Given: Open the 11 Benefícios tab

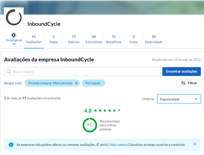Looking at the screenshot, I should tap(114, 39).
